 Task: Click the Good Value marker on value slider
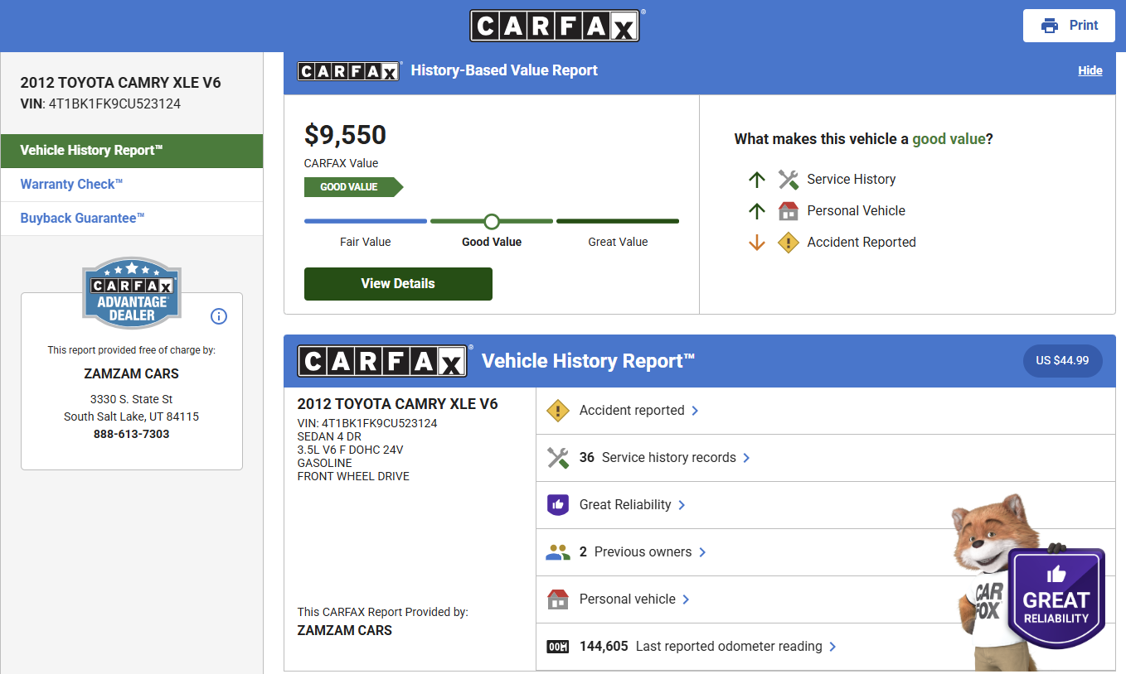click(492, 222)
